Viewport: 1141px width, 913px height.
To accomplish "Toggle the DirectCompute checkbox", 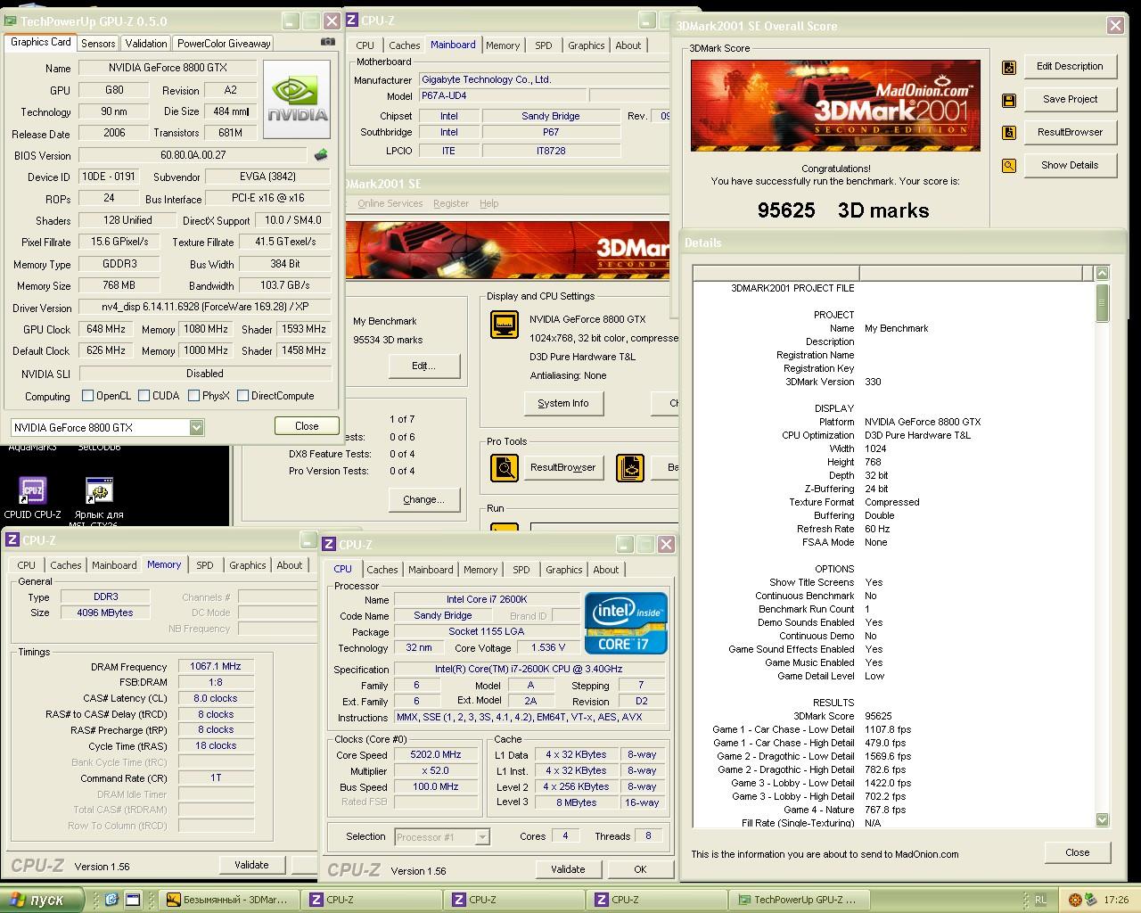I will pos(242,395).
